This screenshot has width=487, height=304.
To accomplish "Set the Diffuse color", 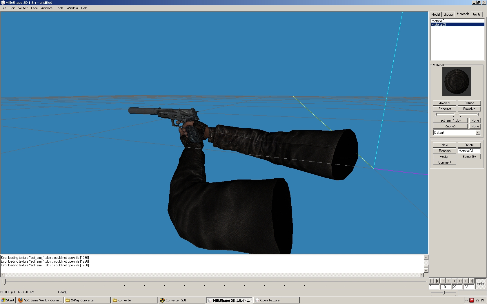I will [x=469, y=103].
